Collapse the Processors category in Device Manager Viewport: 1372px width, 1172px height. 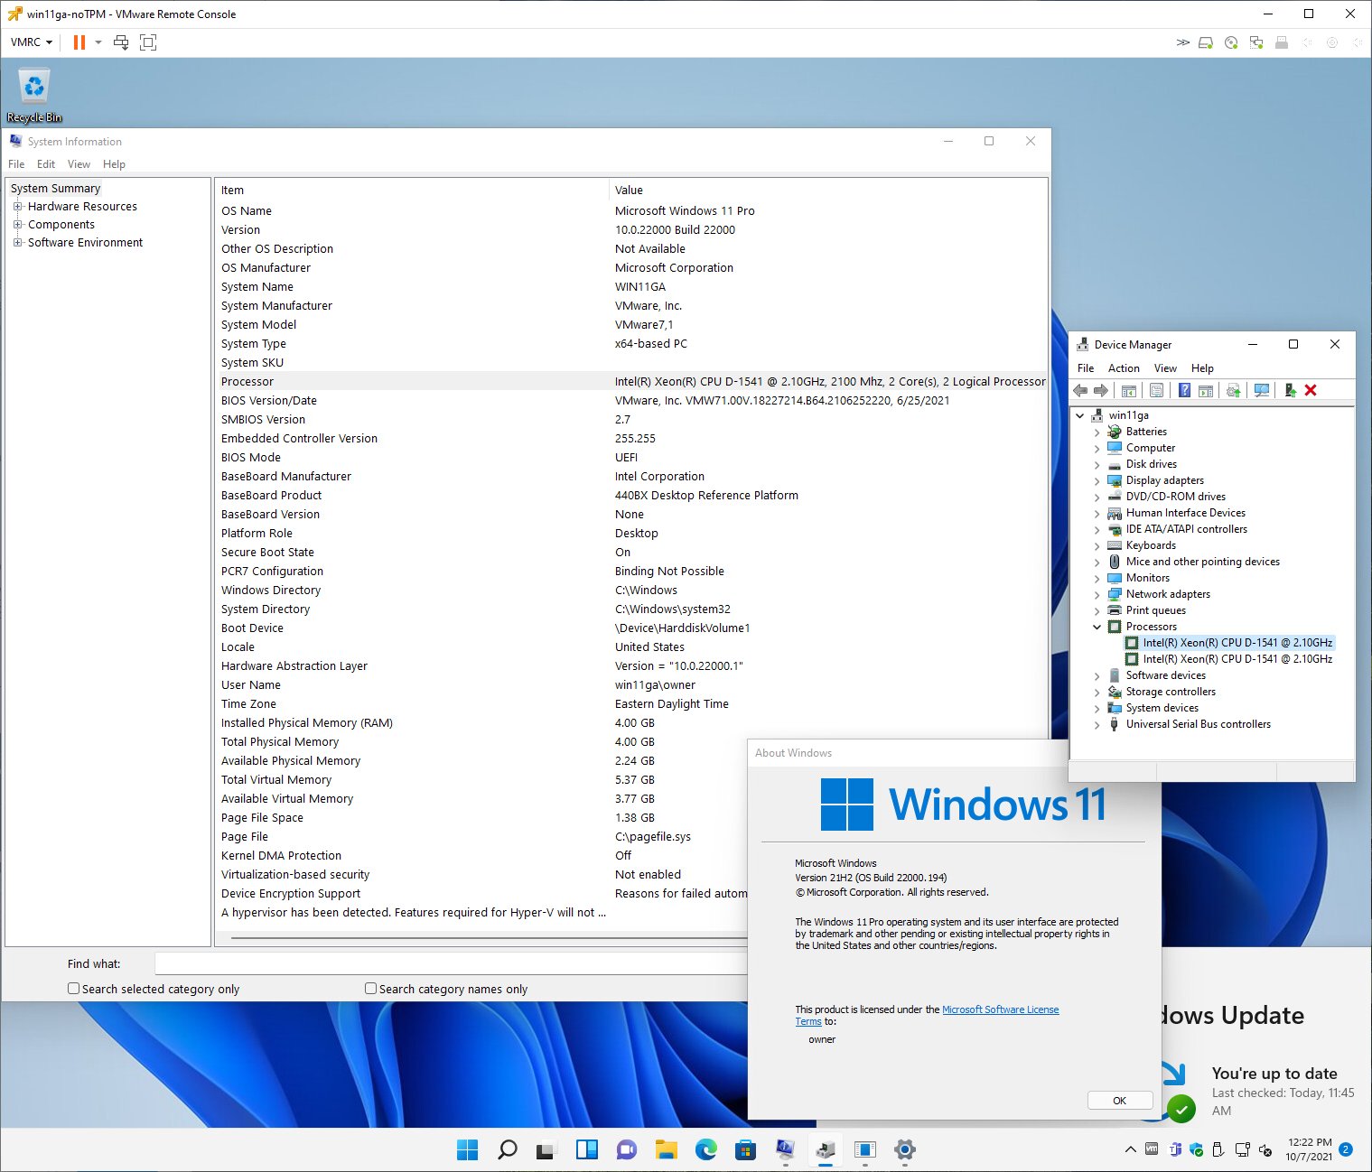(1097, 627)
